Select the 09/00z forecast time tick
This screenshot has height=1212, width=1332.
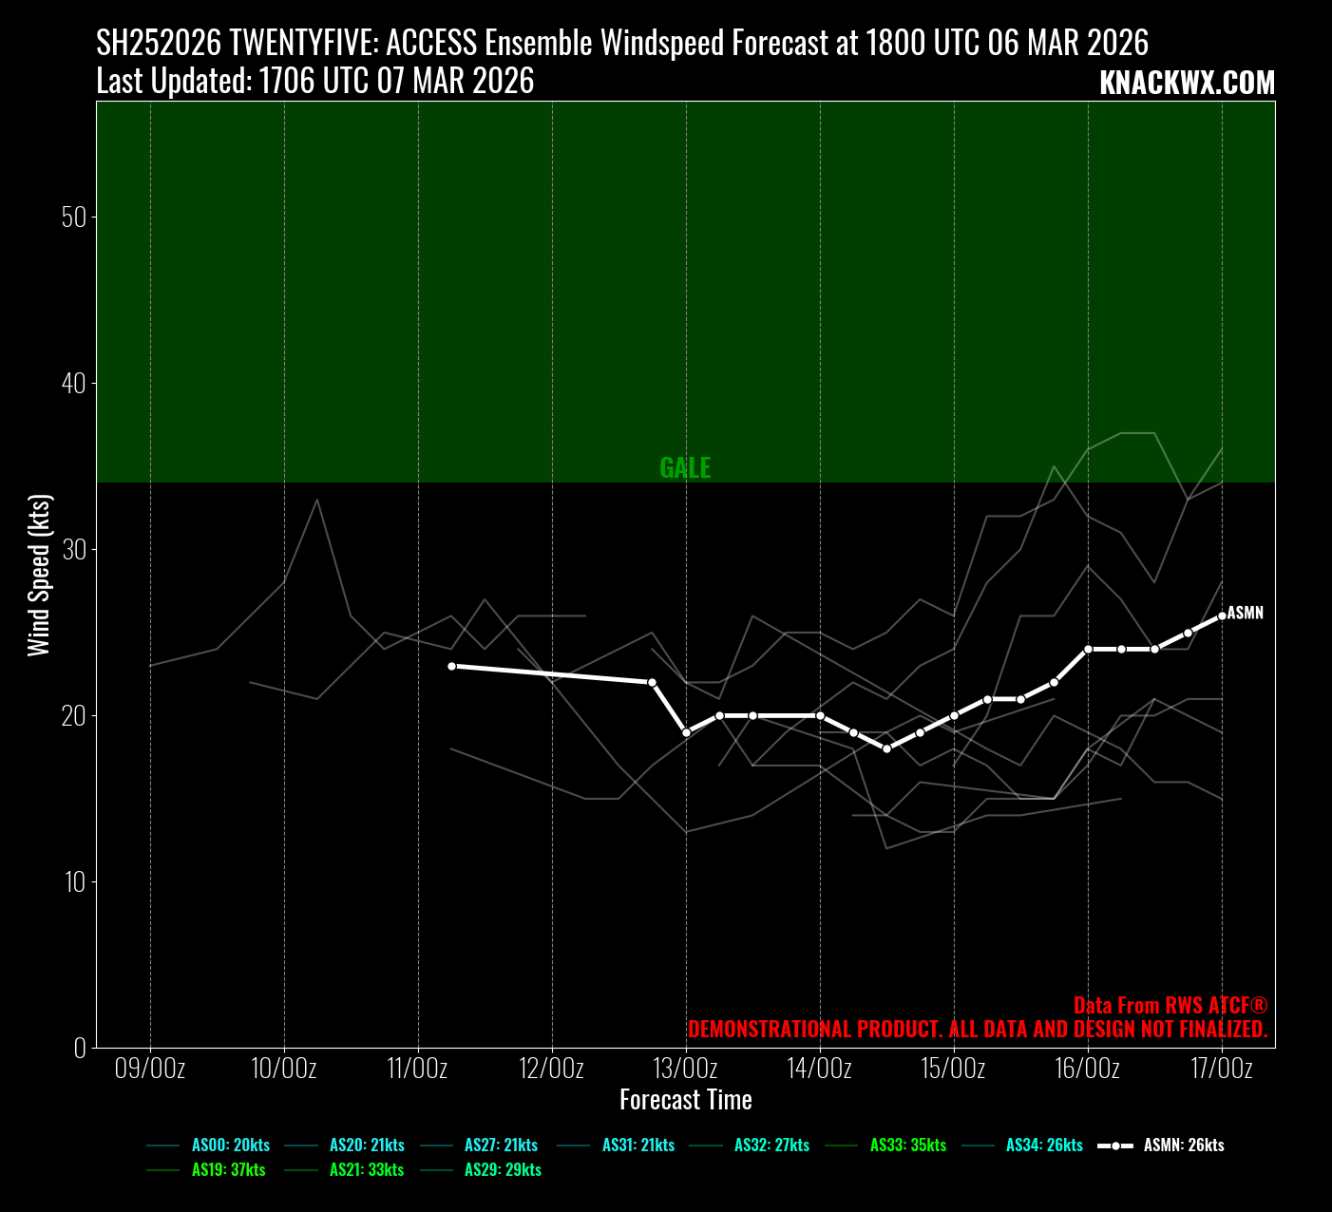click(150, 1069)
